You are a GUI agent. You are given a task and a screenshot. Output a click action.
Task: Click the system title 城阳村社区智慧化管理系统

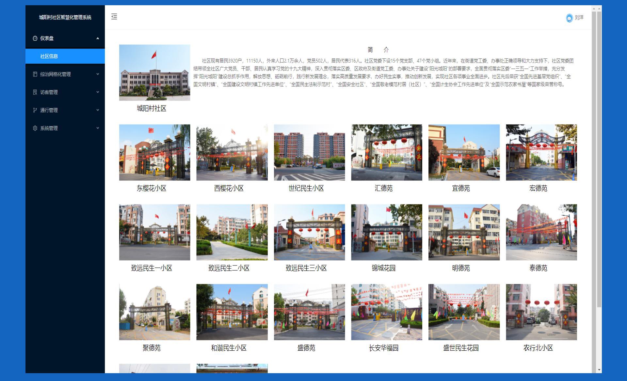[x=65, y=17]
